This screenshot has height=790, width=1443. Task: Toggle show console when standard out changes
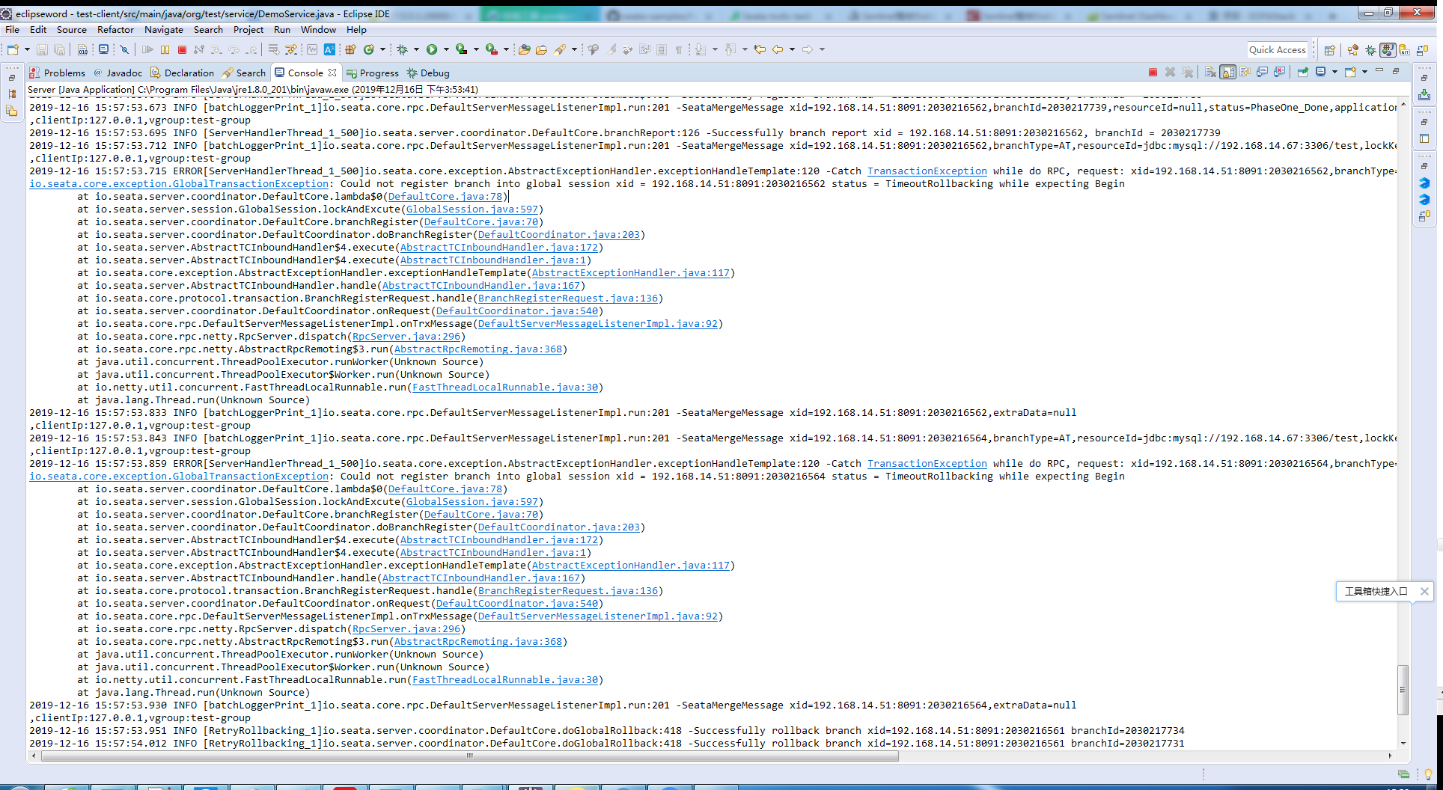click(x=1263, y=72)
